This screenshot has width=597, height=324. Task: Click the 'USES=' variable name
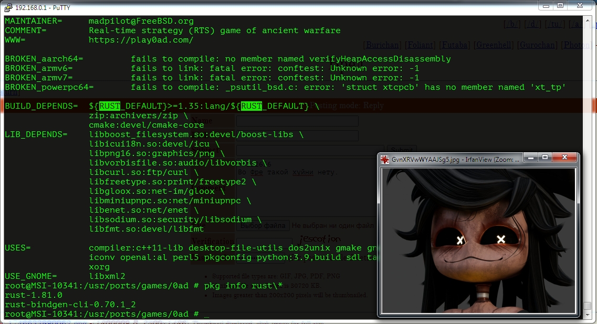point(17,248)
